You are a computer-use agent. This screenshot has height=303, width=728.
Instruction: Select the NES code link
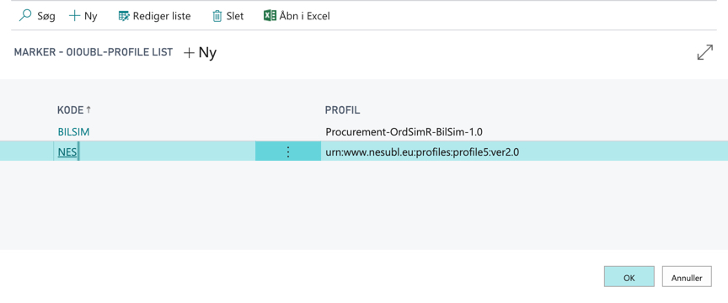(67, 151)
